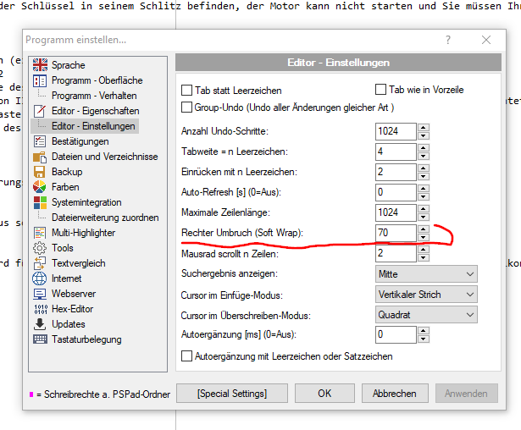This screenshot has width=521, height=430.
Task: Decrease Rechter Umbruch Soft Wrap value
Action: click(x=424, y=237)
